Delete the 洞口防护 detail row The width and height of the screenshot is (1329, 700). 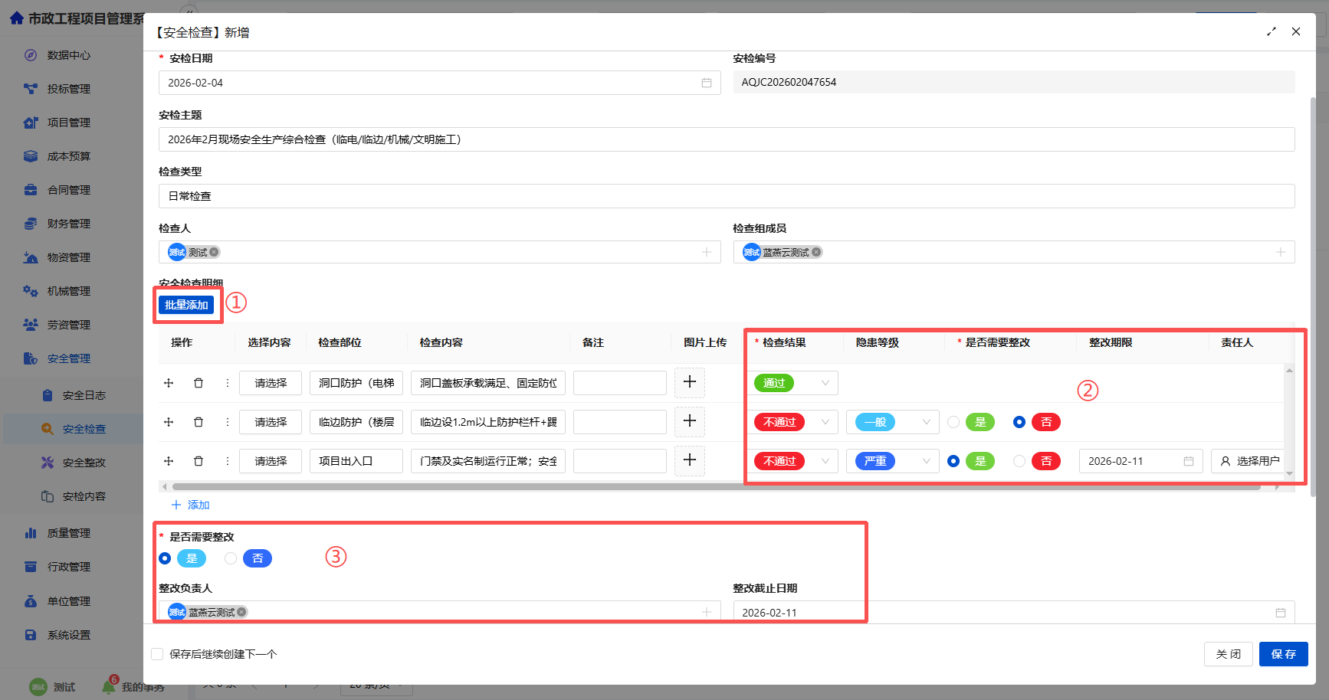tap(199, 382)
